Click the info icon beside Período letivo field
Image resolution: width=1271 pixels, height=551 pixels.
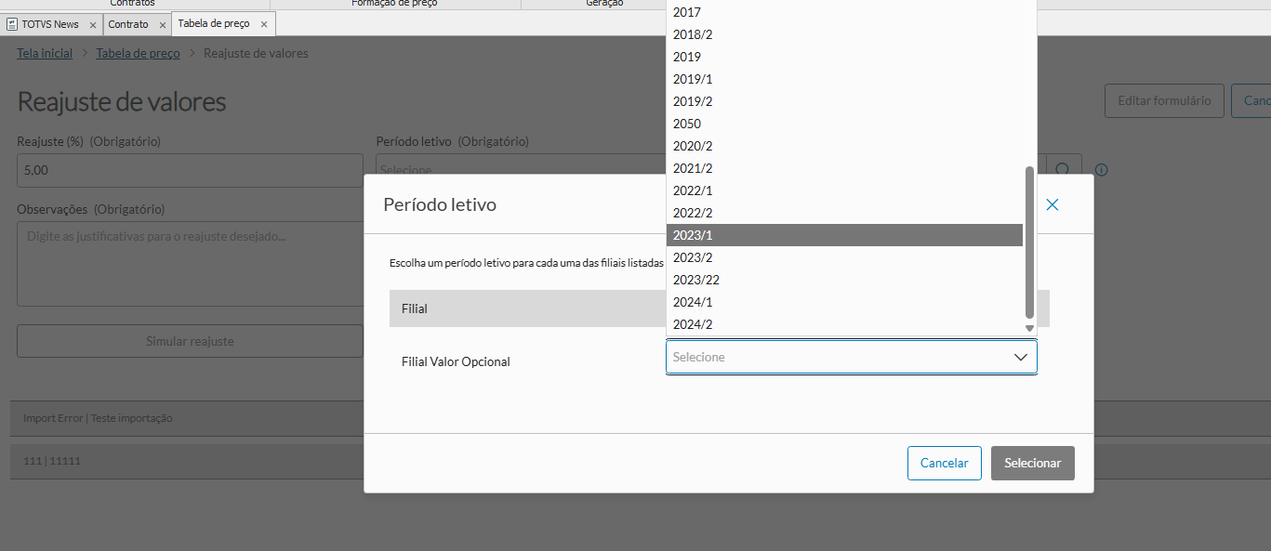tap(1102, 170)
